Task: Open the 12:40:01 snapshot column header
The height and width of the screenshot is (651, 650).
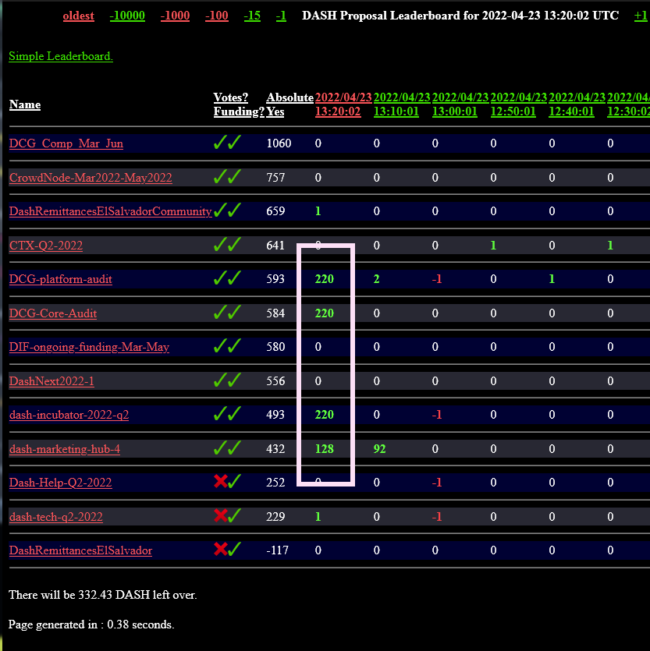Action: coord(577,104)
